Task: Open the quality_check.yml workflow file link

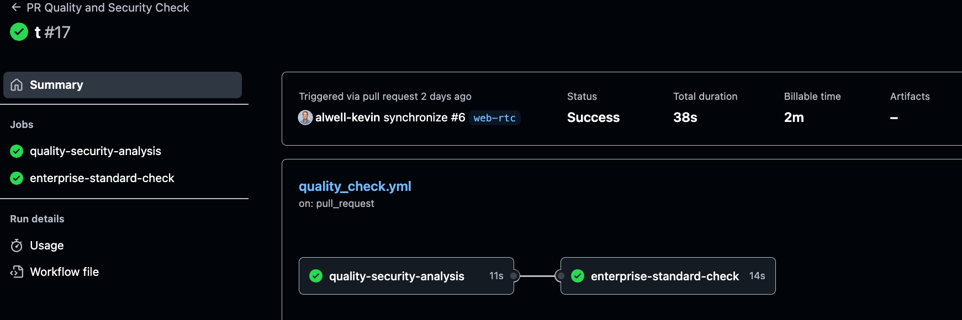Action: pyautogui.click(x=355, y=186)
